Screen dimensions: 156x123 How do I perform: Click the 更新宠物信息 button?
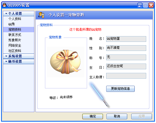tap(120, 89)
